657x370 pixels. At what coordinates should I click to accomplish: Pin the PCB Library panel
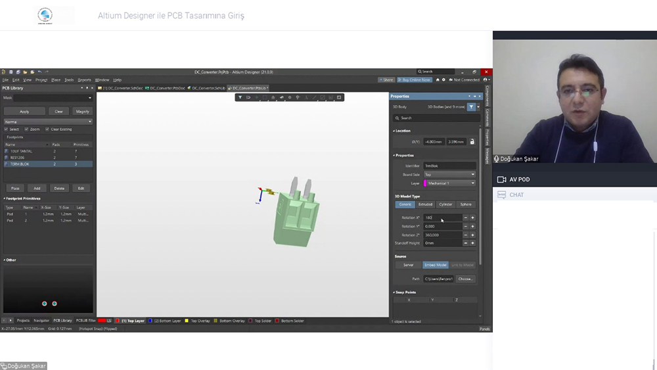pos(87,88)
